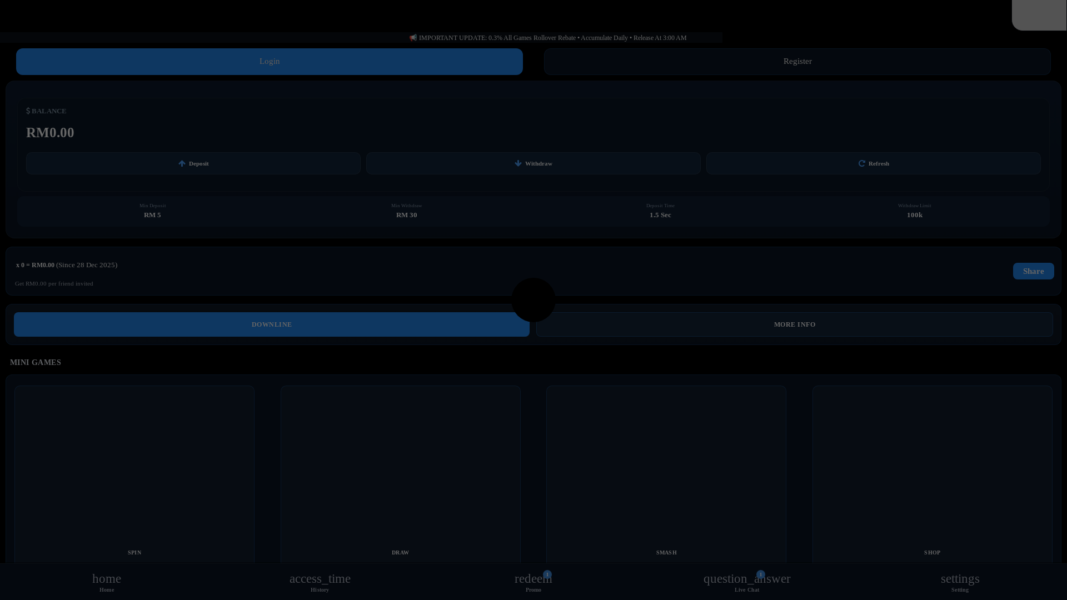Open Setting in bottom navigation
Screen dimensions: 1067x600
pyautogui.click(x=960, y=582)
